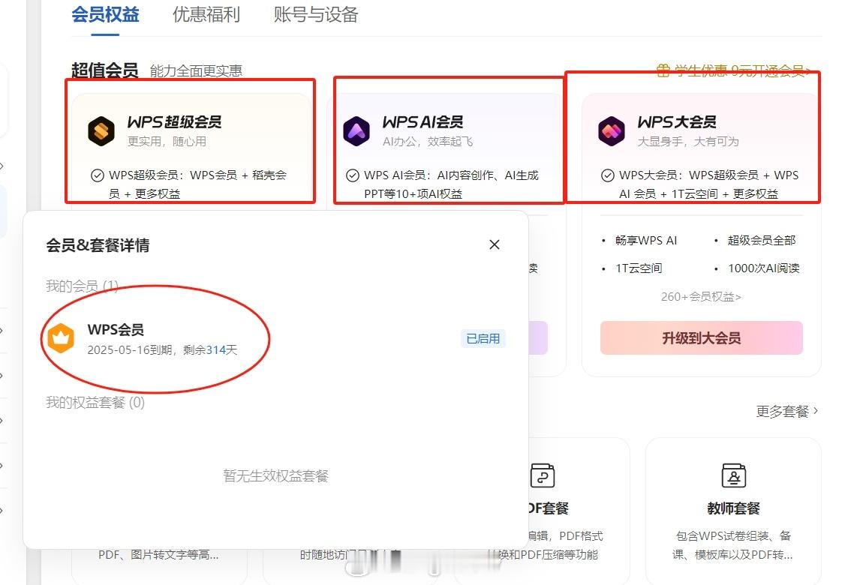Click the gift icon beside 学生优惠
Image resolution: width=848 pixels, height=585 pixels.
[x=663, y=70]
